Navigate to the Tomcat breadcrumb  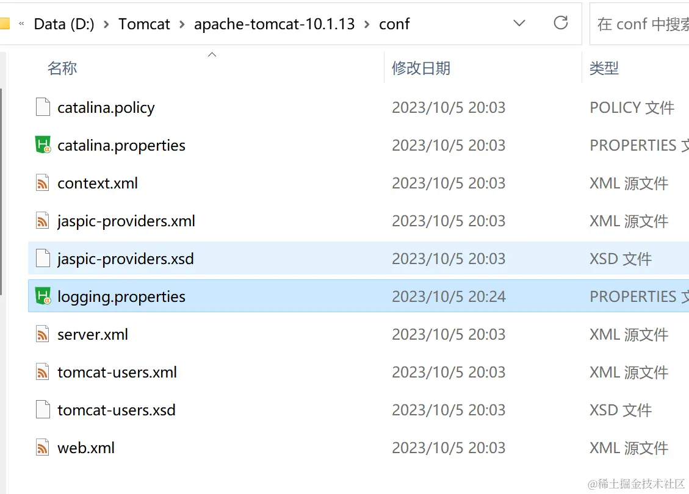(x=144, y=24)
